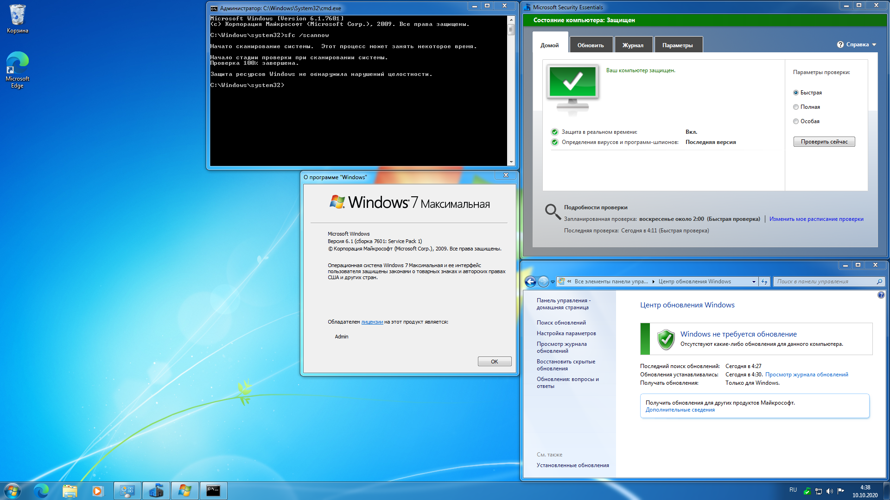
Task: Click the Windows не требуется обновление heading
Action: [x=738, y=334]
